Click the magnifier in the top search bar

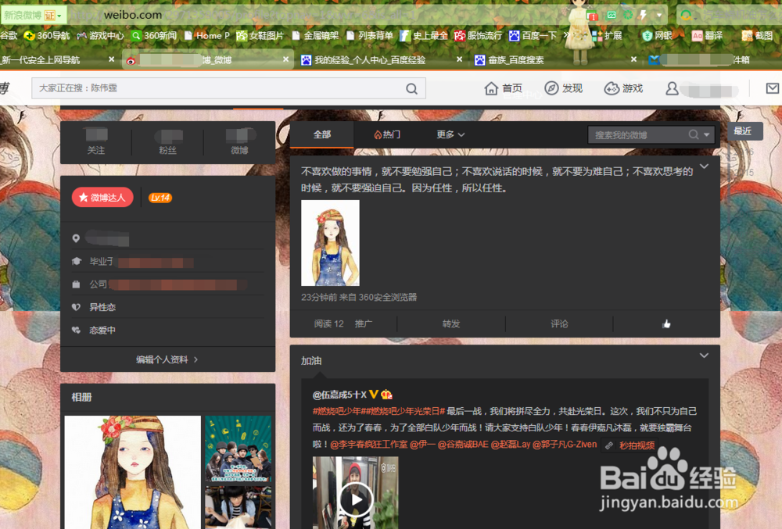coord(412,88)
